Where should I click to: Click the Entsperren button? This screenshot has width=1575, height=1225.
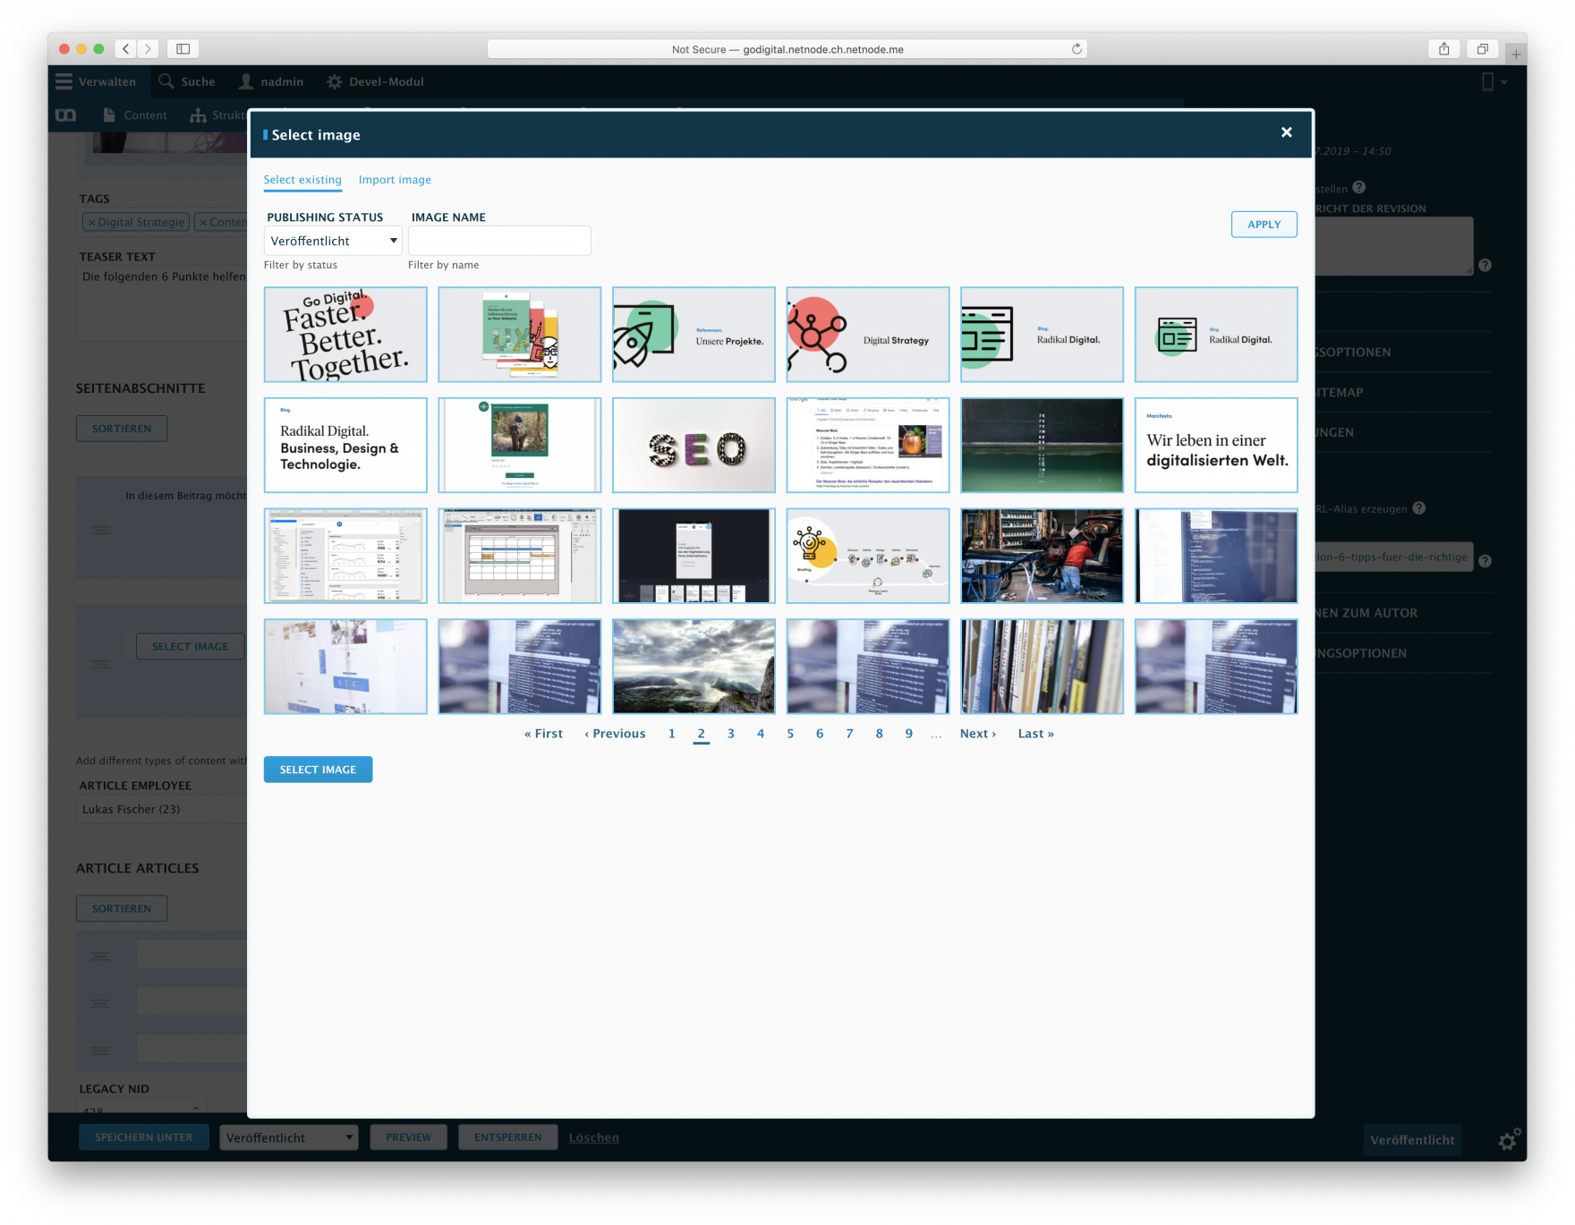pos(507,1137)
